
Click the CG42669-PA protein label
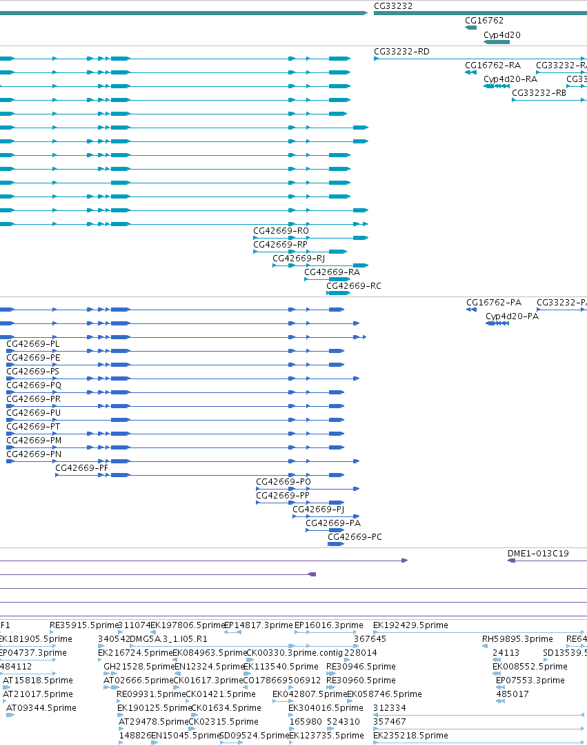pyautogui.click(x=333, y=523)
